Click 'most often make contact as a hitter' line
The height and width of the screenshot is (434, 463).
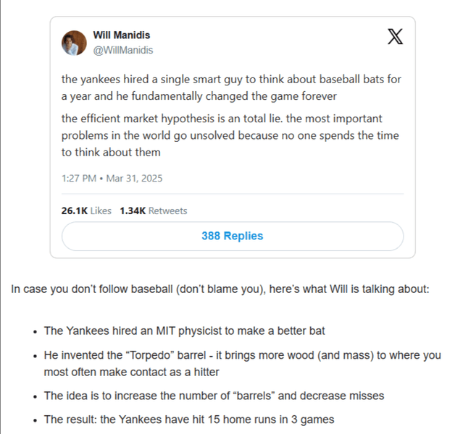(131, 372)
